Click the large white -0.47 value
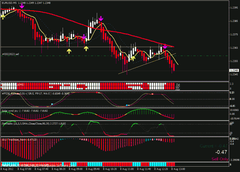Viewport: 240px width, 172px height. click(221, 152)
